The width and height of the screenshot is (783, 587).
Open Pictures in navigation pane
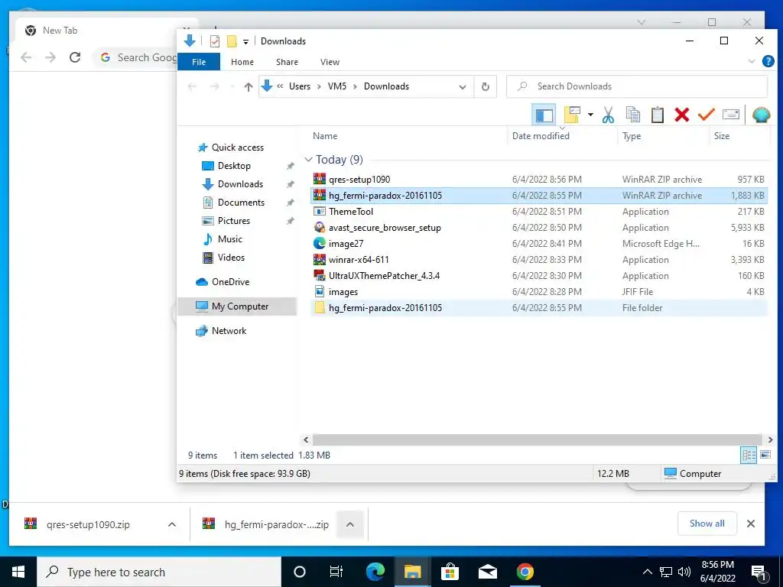pyautogui.click(x=233, y=221)
